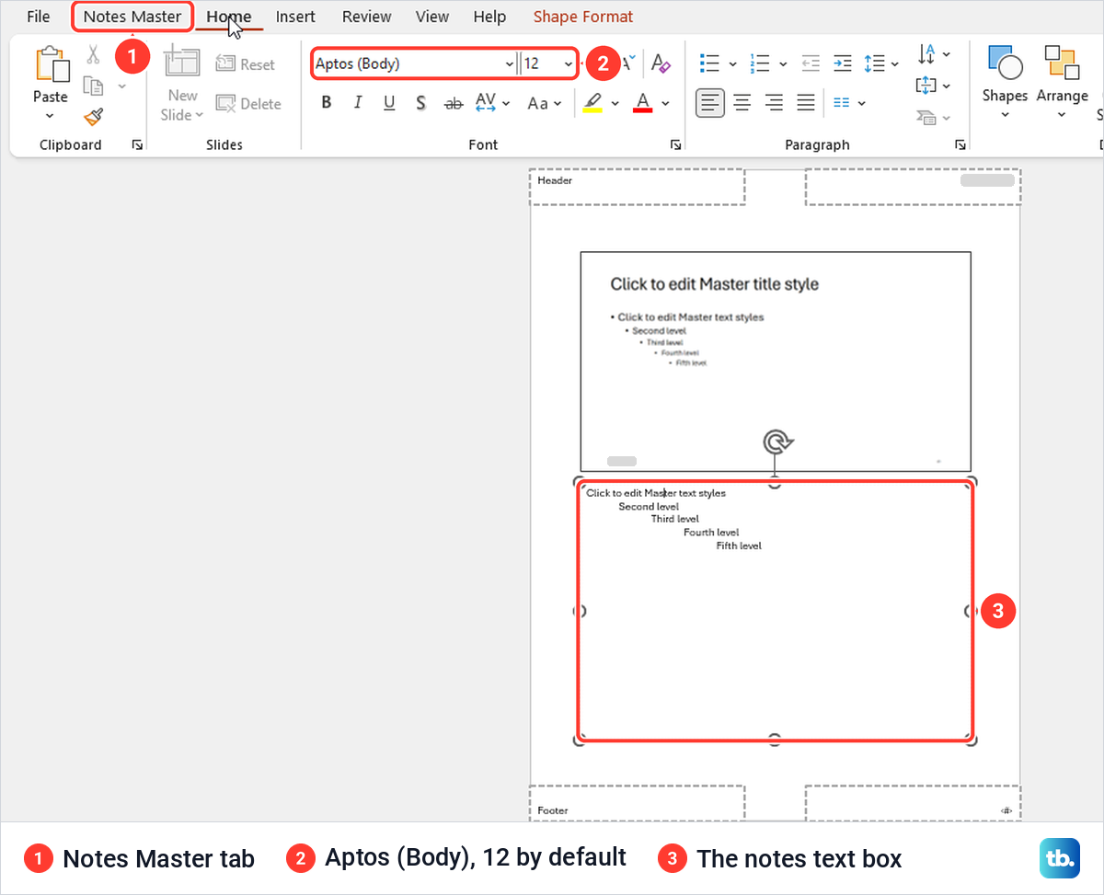
Task: Click 'Second level' in notes box
Action: pyautogui.click(x=649, y=507)
